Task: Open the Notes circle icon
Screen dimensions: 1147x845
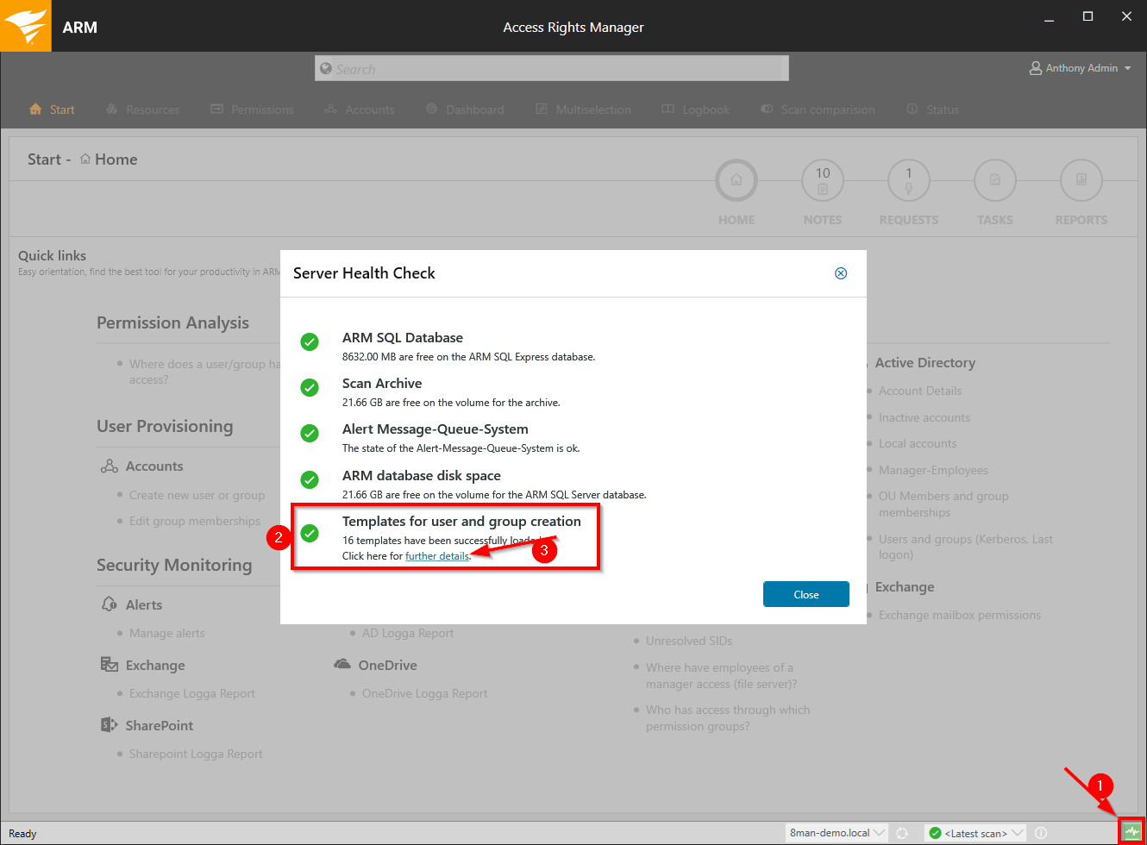Action: 822,181
